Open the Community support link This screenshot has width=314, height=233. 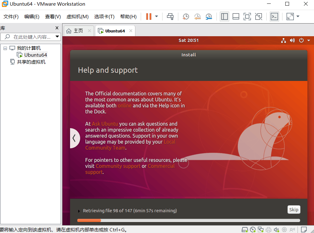click(118, 166)
